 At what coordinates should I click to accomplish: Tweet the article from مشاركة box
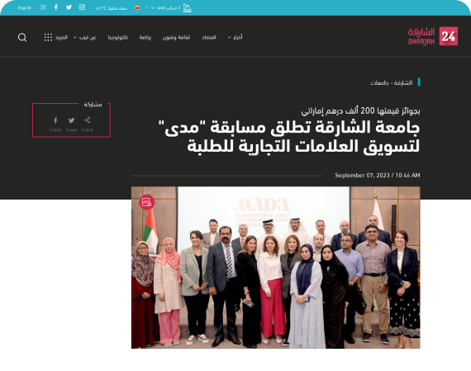71,120
